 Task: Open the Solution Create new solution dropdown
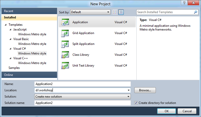[83, 96]
